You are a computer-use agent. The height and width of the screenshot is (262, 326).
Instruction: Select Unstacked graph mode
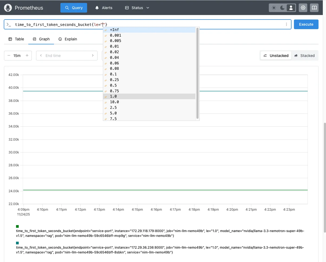pyautogui.click(x=276, y=55)
